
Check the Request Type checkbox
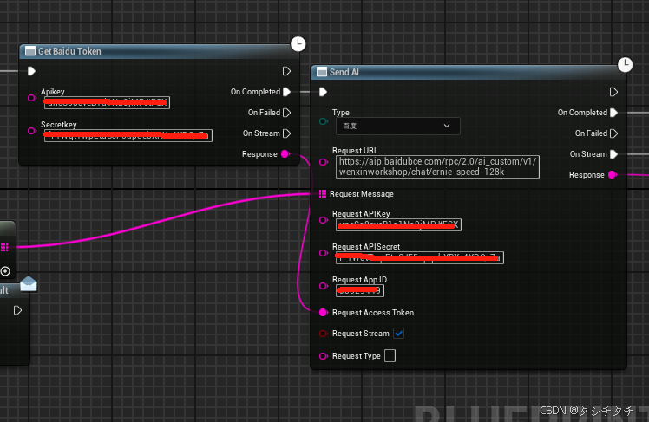(390, 355)
